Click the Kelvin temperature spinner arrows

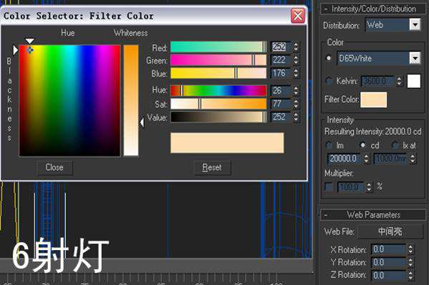pos(399,81)
